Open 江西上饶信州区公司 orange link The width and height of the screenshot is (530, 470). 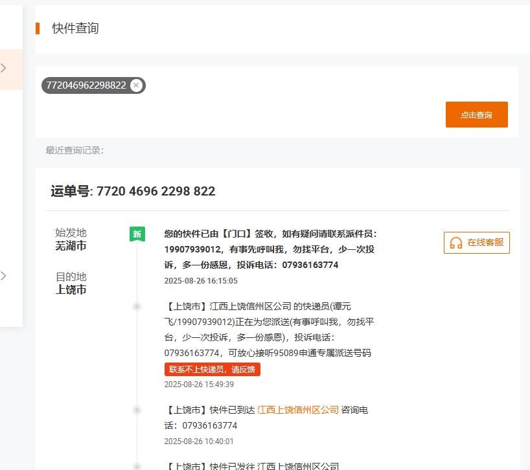pos(298,410)
